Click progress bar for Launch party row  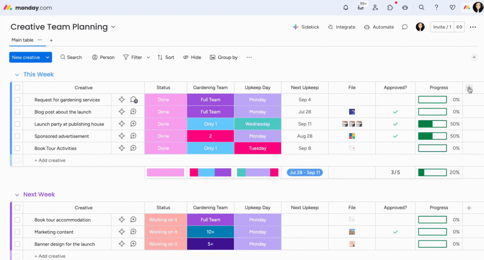tap(432, 124)
